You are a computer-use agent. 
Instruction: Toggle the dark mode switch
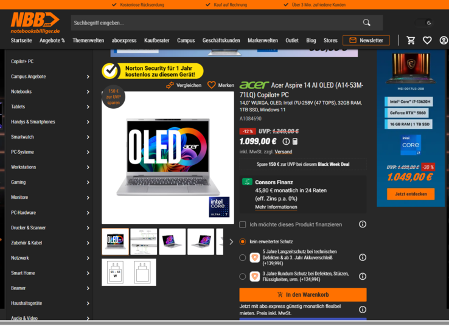[x=425, y=23]
